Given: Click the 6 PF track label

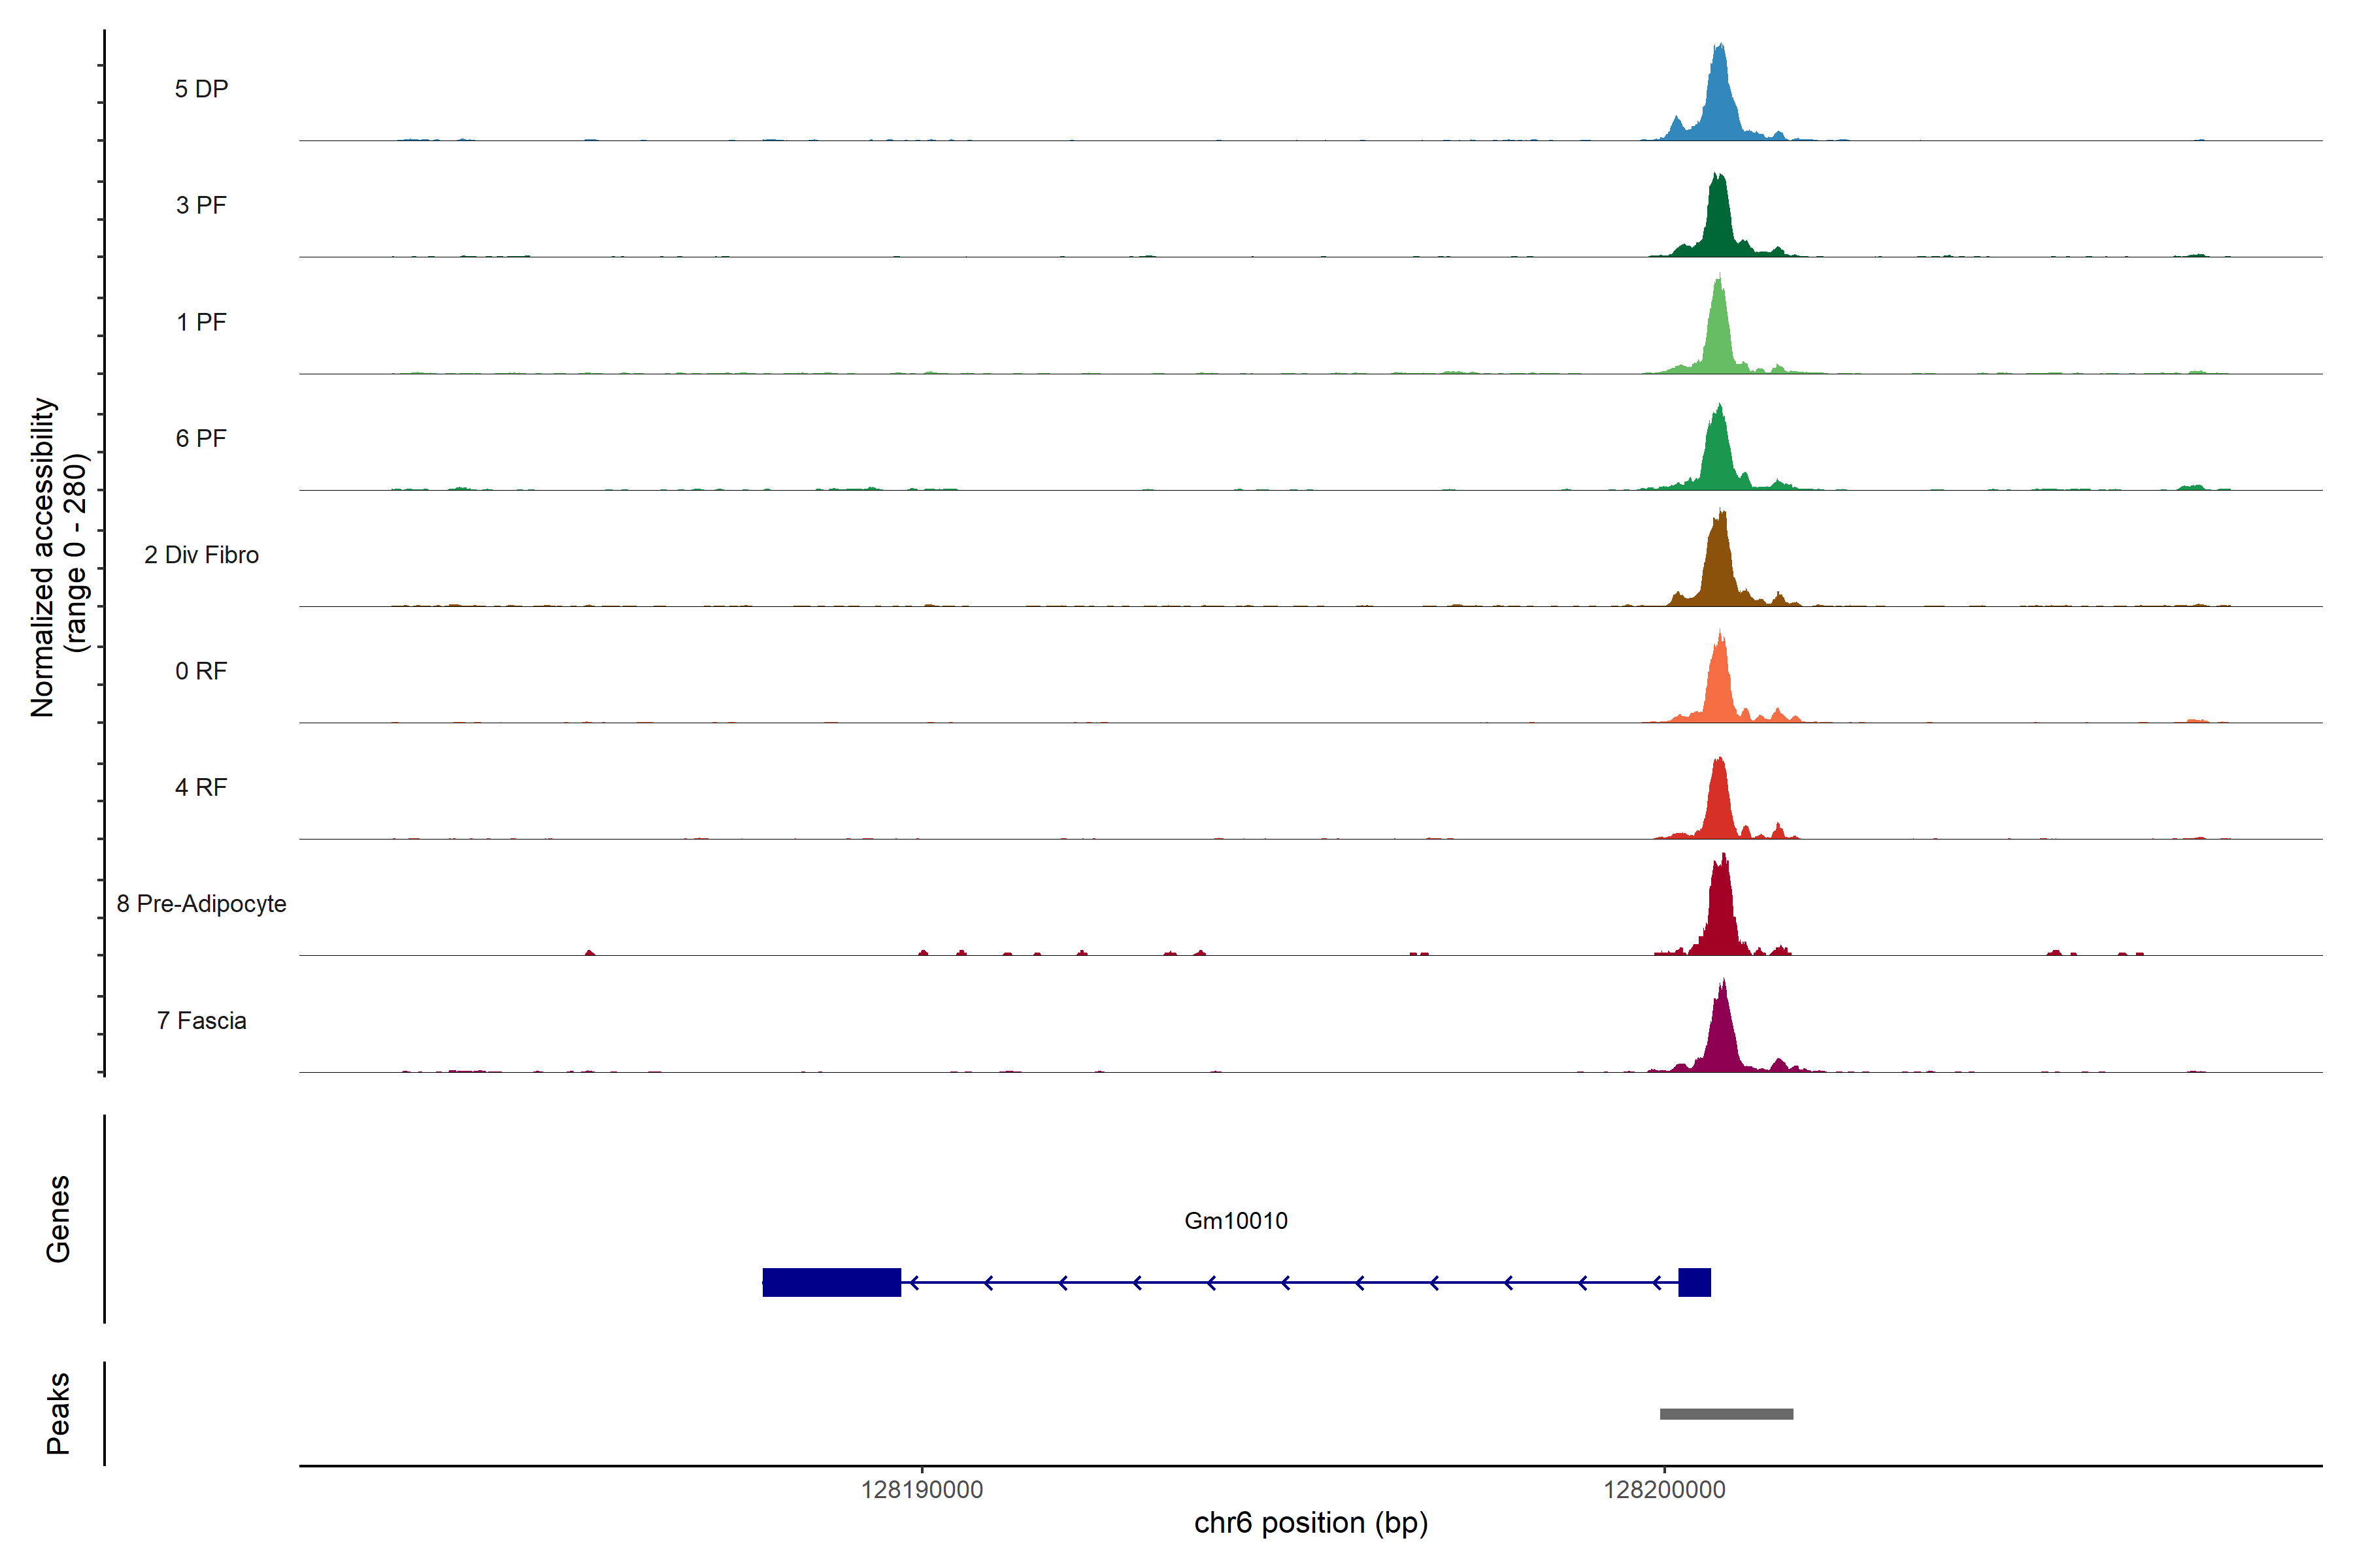Looking at the screenshot, I should [201, 438].
